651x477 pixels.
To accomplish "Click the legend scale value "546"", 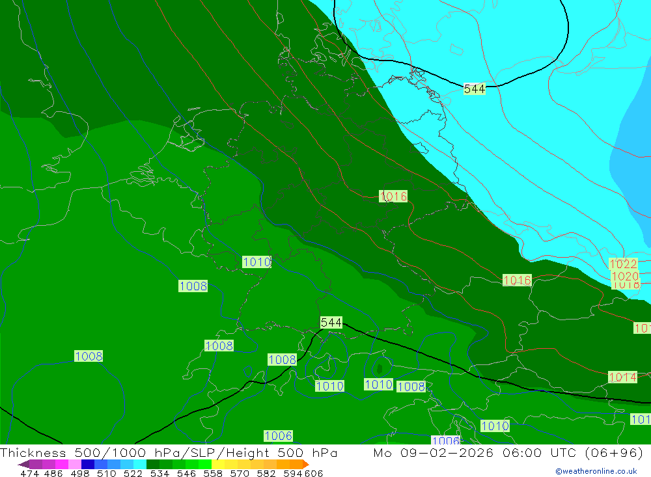I will point(186,473).
